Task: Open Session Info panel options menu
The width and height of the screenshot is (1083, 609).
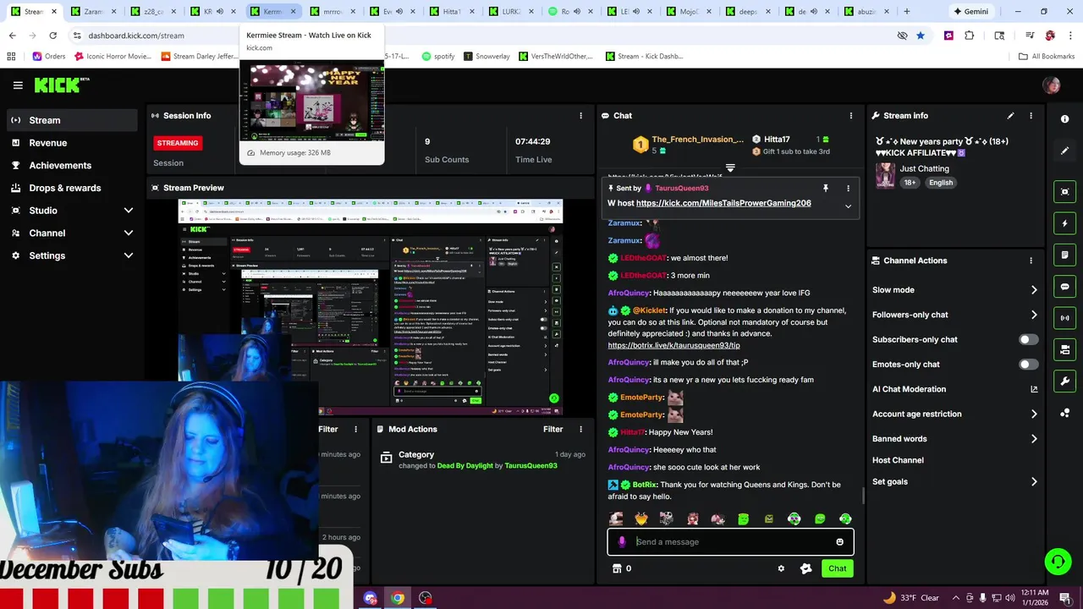Action: click(x=580, y=116)
